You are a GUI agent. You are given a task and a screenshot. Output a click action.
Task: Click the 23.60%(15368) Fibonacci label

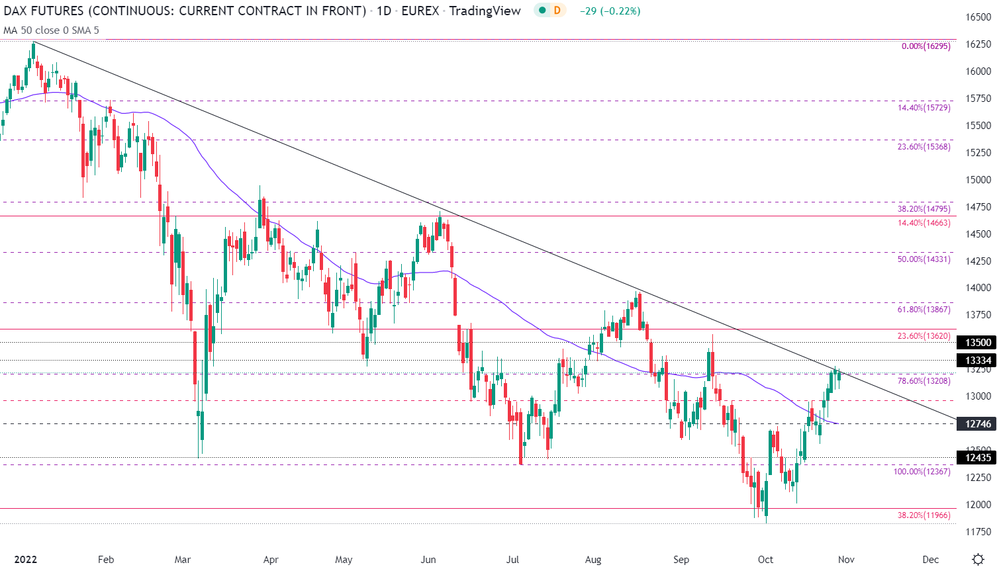(924, 146)
